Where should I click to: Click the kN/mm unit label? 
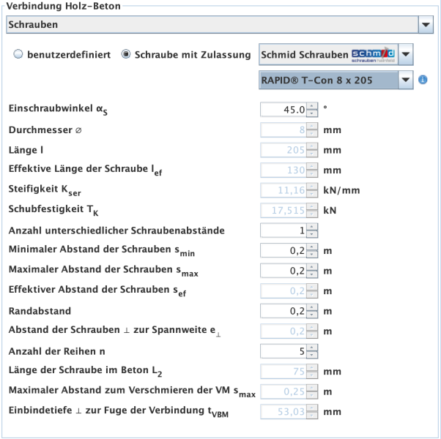(x=341, y=190)
